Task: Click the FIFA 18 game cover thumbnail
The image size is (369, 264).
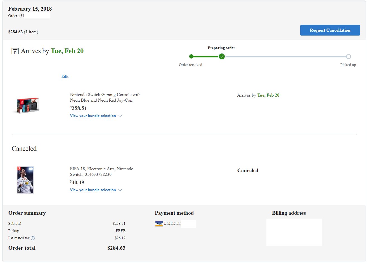Action: pyautogui.click(x=25, y=180)
